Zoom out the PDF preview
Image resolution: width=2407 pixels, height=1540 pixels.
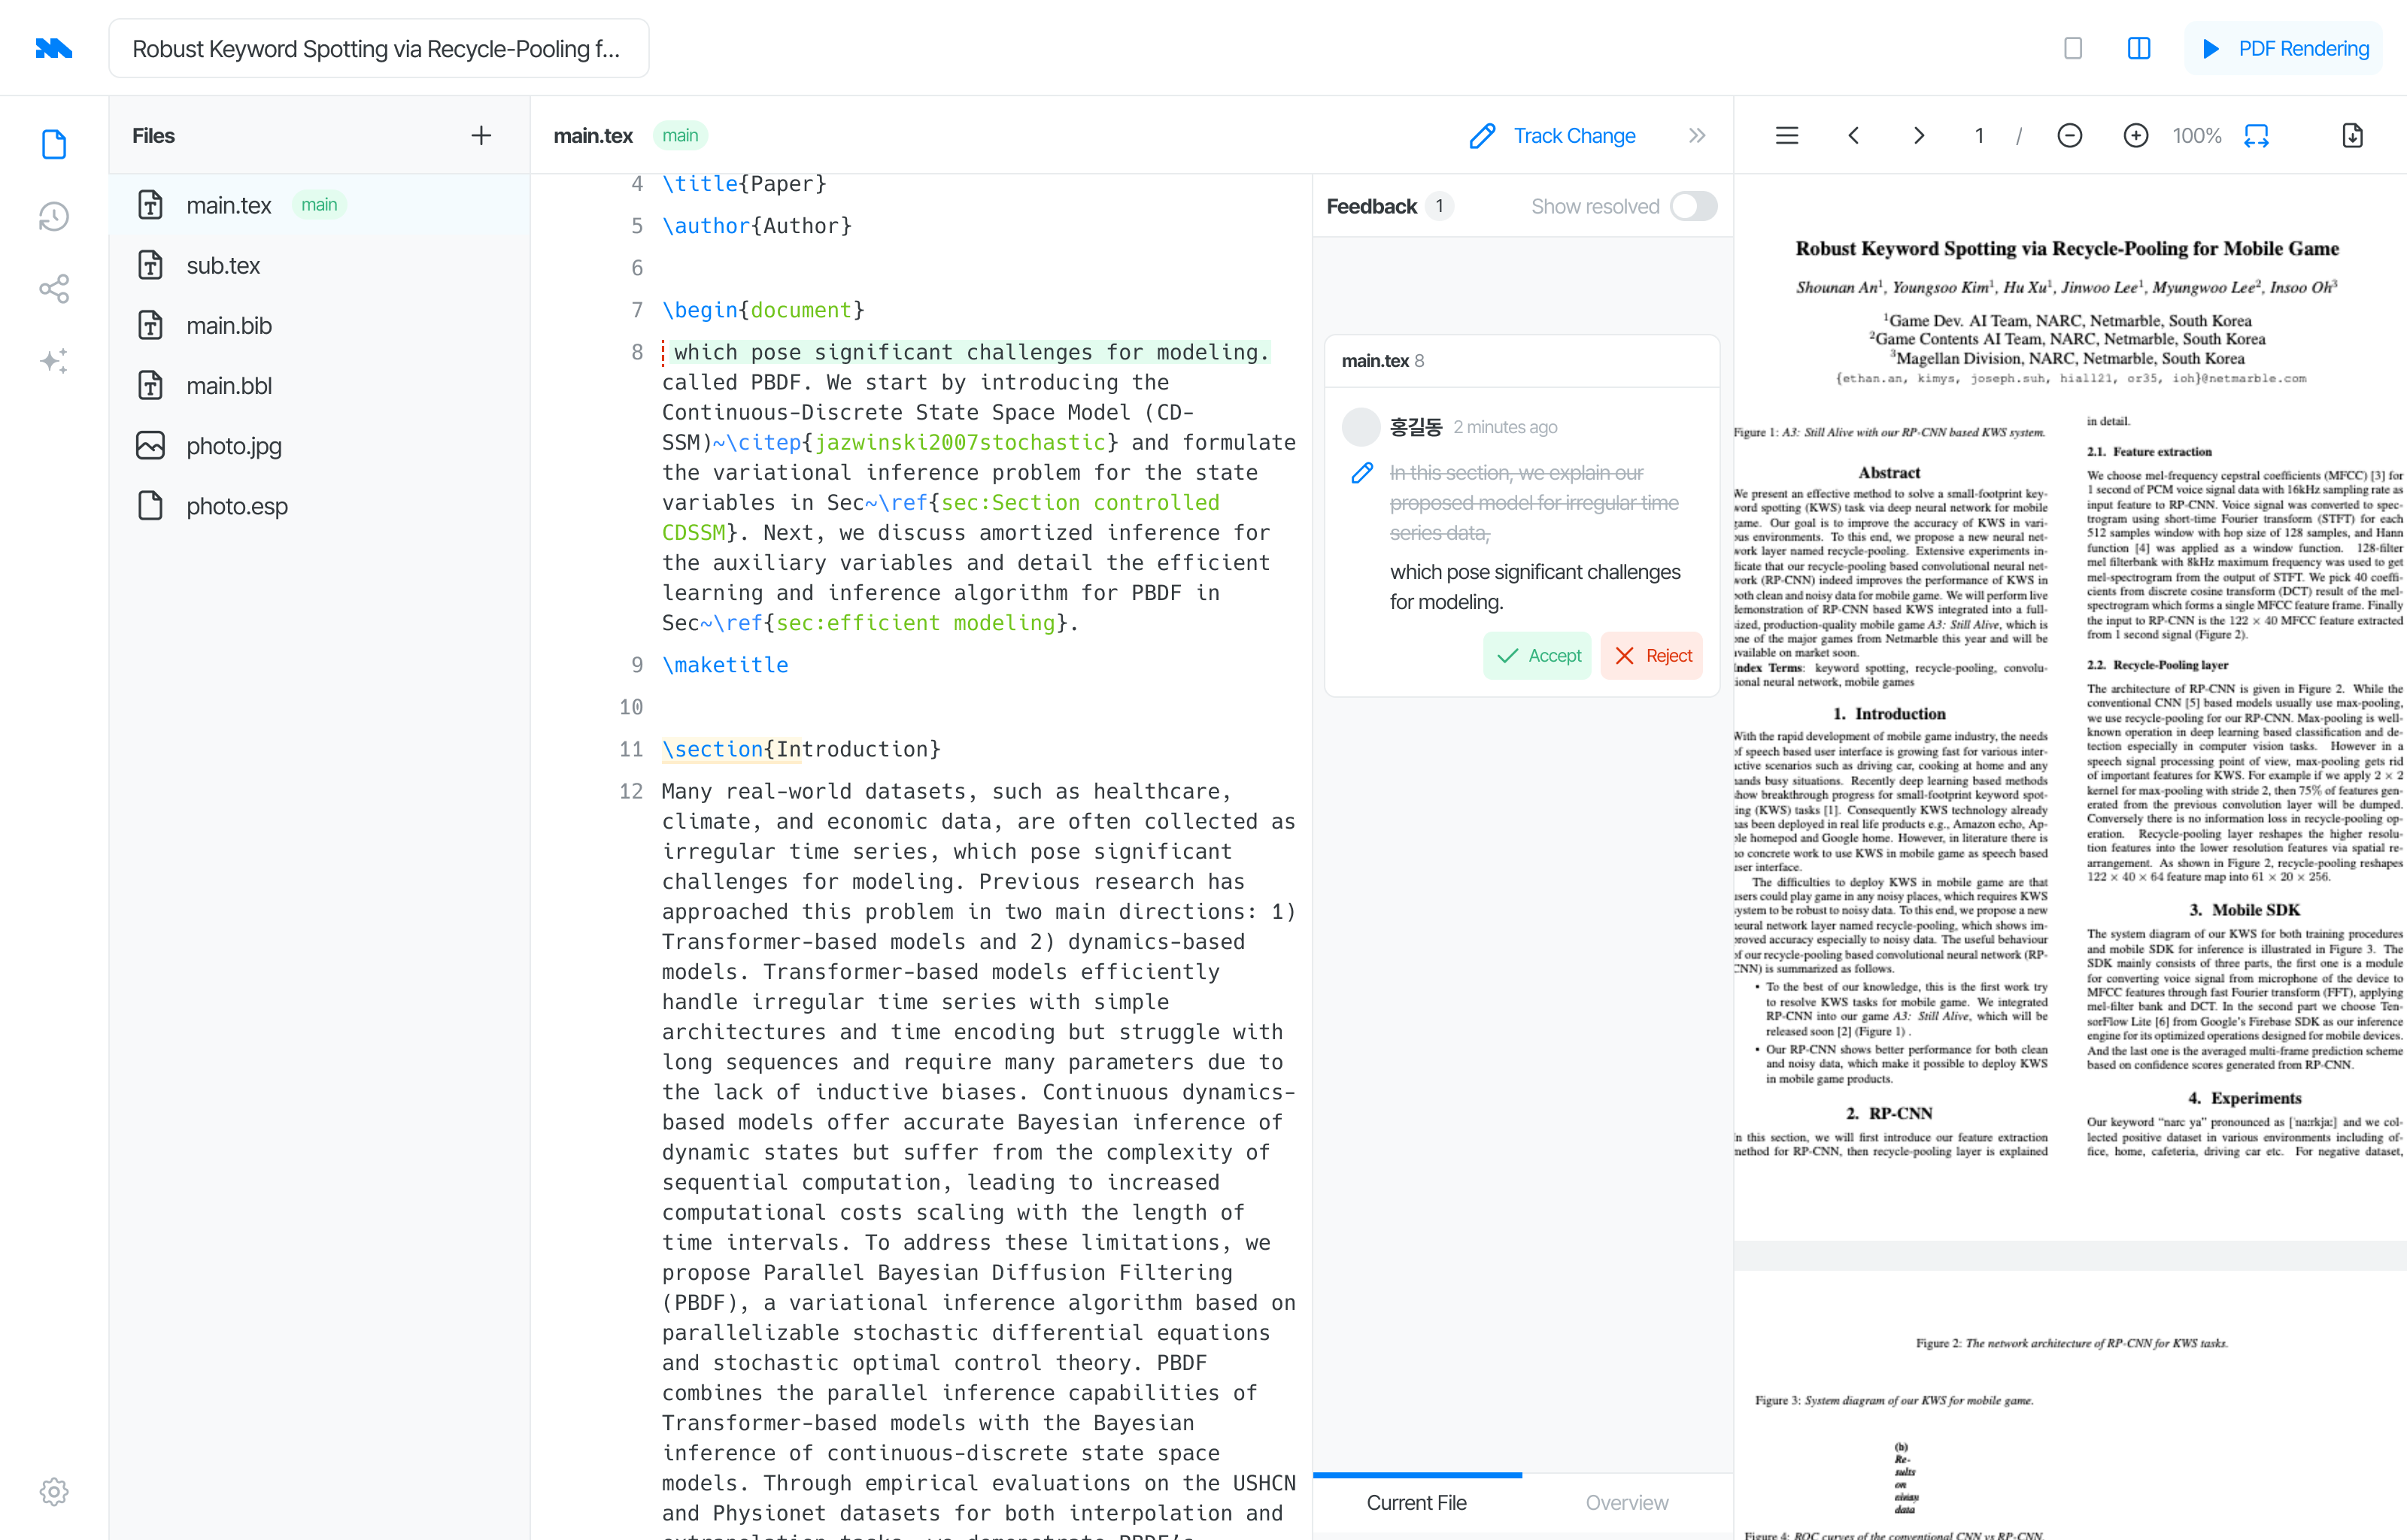[x=2069, y=136]
